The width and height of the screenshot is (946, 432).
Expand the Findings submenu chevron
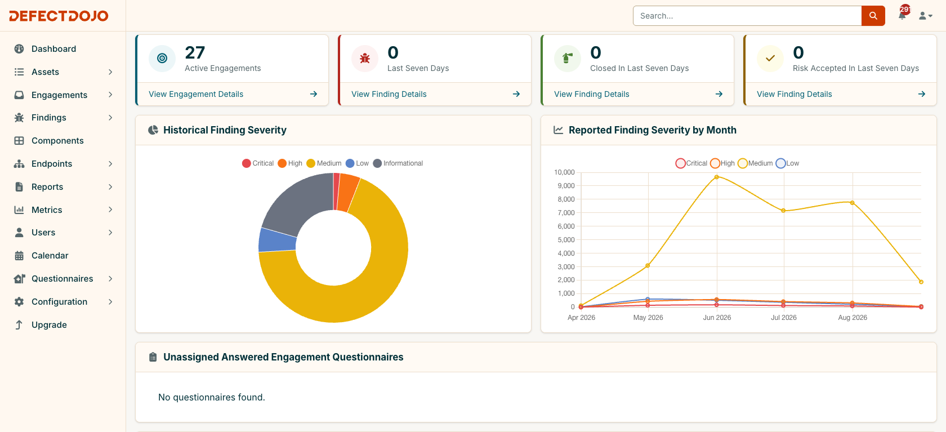[110, 118]
